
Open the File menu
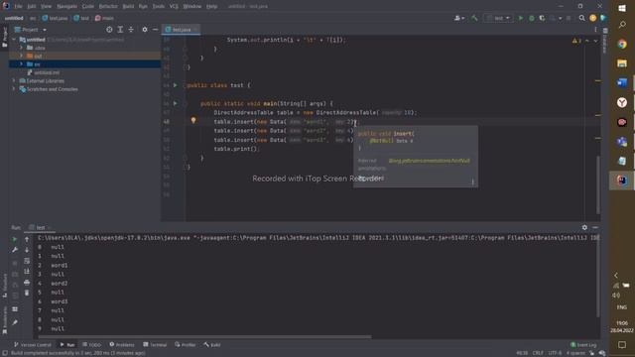click(x=19, y=7)
